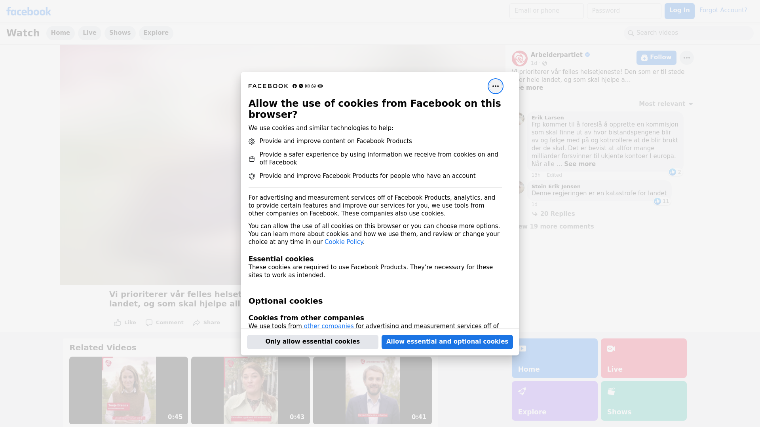Follow the Arbeiderpartiet page
Viewport: 760px width, 427px height.
[656, 58]
